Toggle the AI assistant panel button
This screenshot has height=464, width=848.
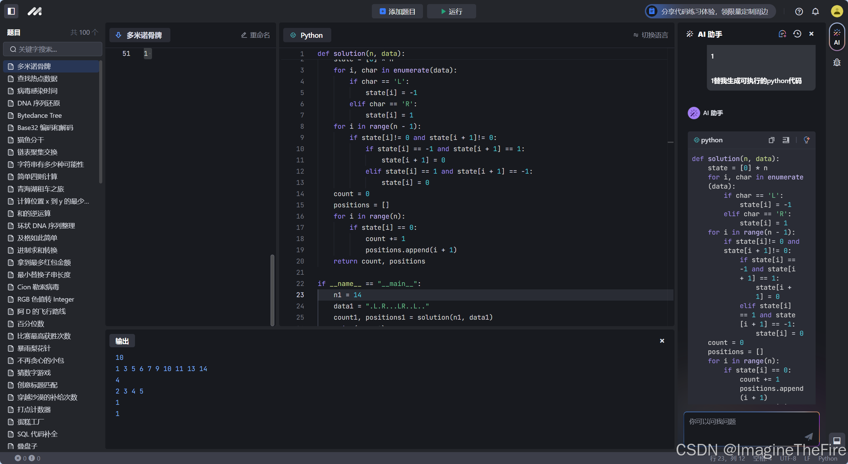click(x=837, y=37)
